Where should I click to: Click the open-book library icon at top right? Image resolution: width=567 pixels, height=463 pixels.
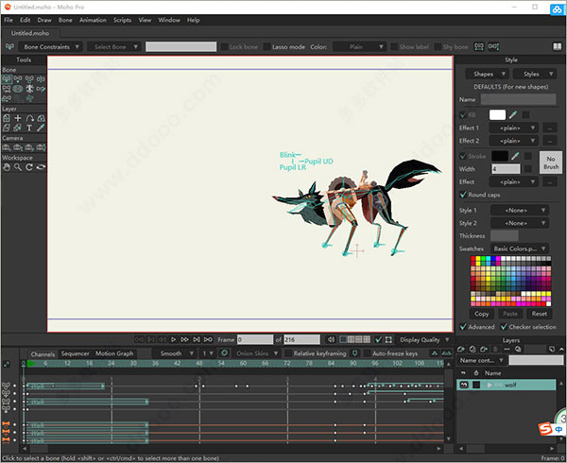point(557,46)
